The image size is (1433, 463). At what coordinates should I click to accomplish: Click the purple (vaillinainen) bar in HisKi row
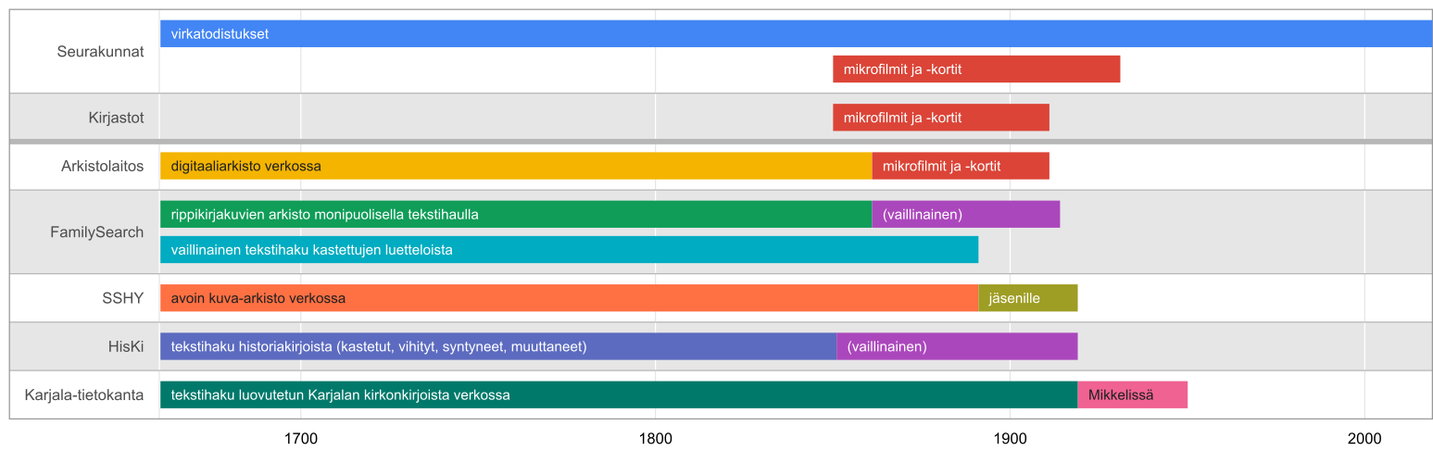point(956,346)
